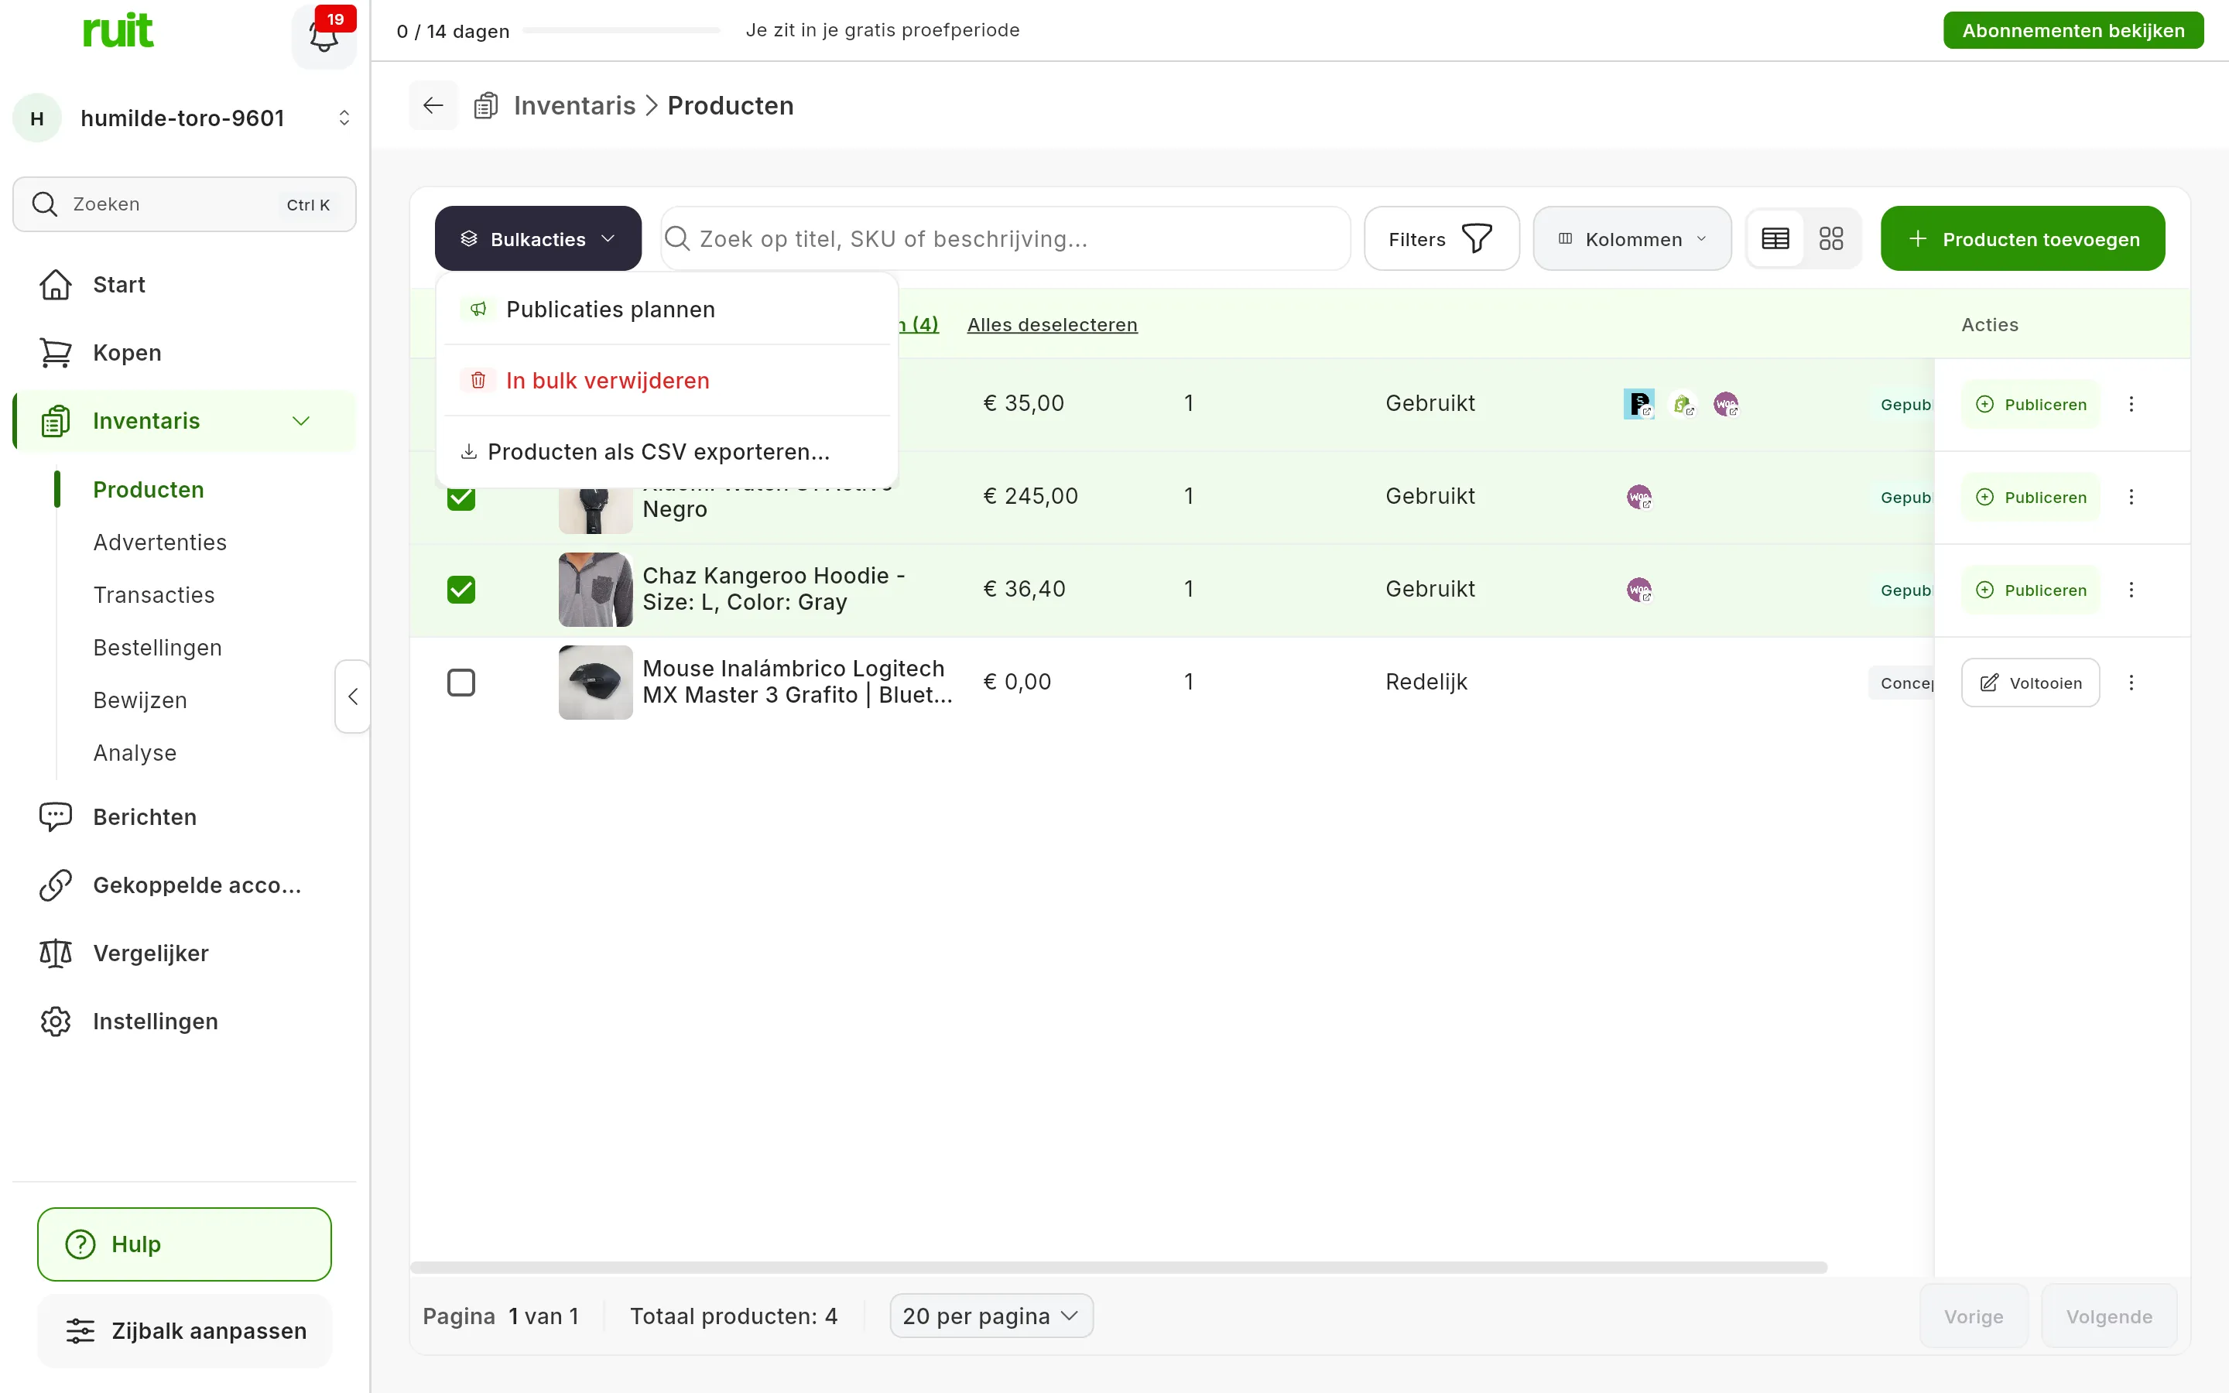Change the 20 per pagina selector

991,1316
